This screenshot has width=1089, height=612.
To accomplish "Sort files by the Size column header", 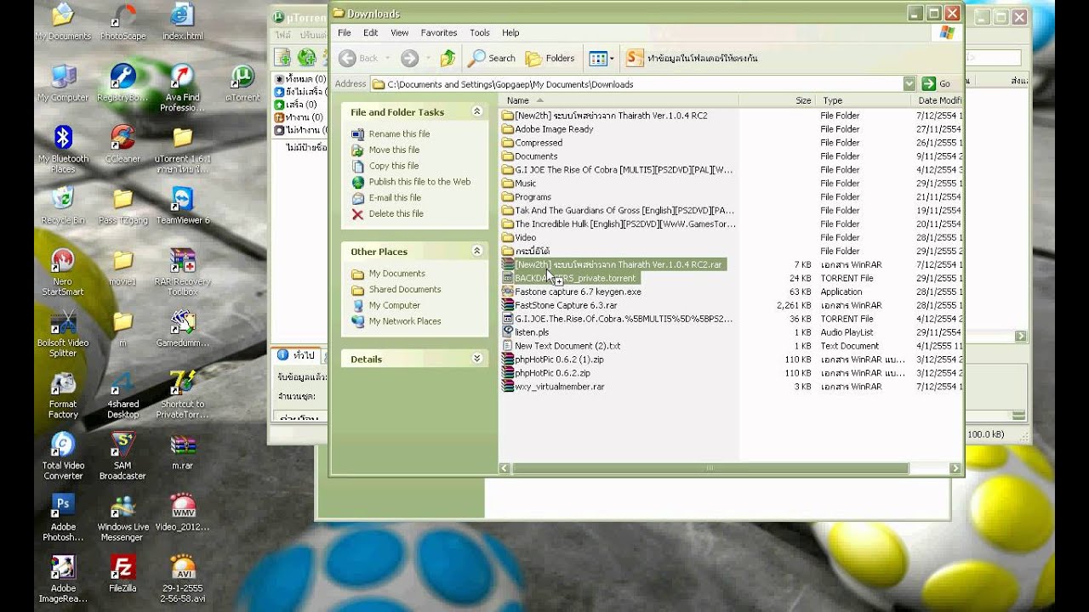I will pyautogui.click(x=778, y=100).
